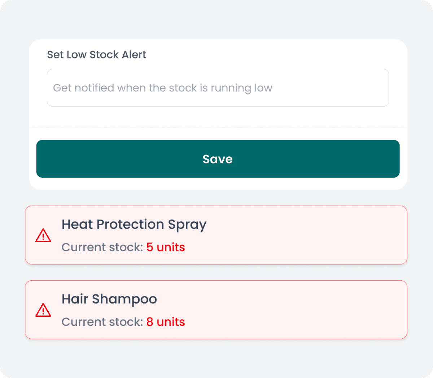
Task: Click the Hair Shampoo warning triangle icon
Action: tap(43, 310)
